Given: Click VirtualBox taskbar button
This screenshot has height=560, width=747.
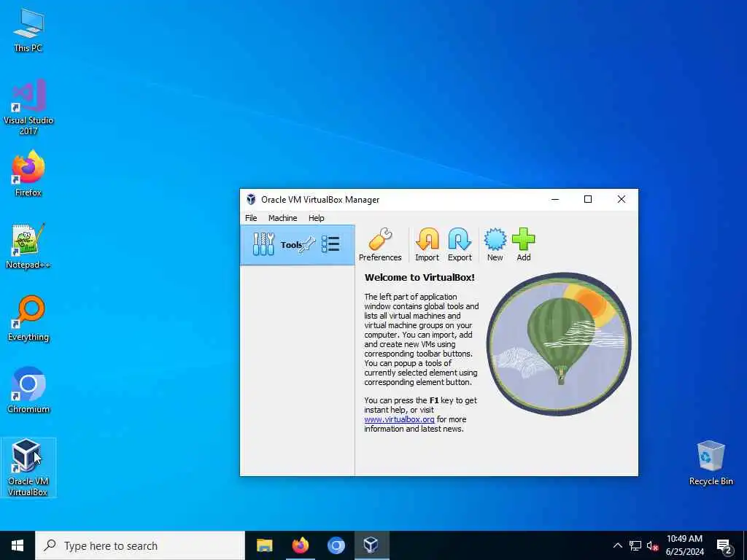Looking at the screenshot, I should coord(371,545).
